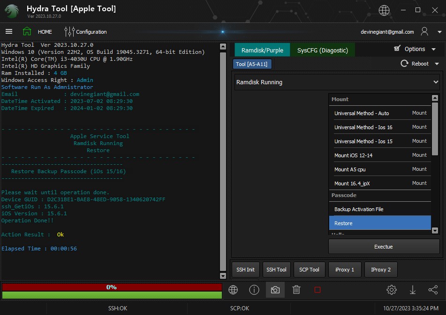Image resolution: width=446 pixels, height=315 pixels.
Task: Select Universal Method - Ios 15
Action: tap(380, 141)
